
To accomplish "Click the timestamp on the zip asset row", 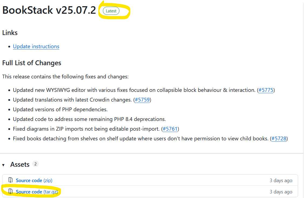I will (x=281, y=180).
